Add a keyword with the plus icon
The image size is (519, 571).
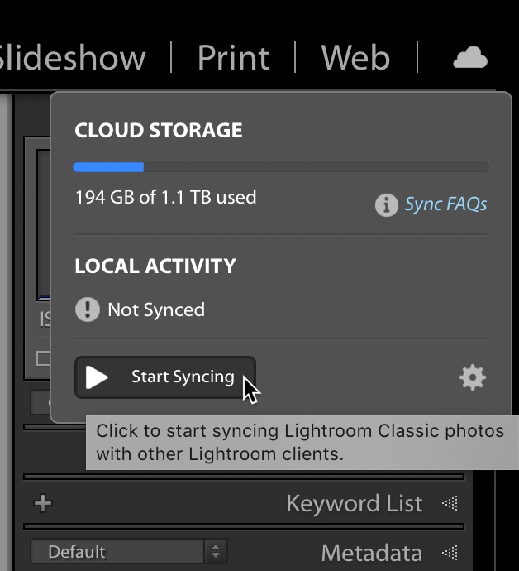tap(43, 503)
